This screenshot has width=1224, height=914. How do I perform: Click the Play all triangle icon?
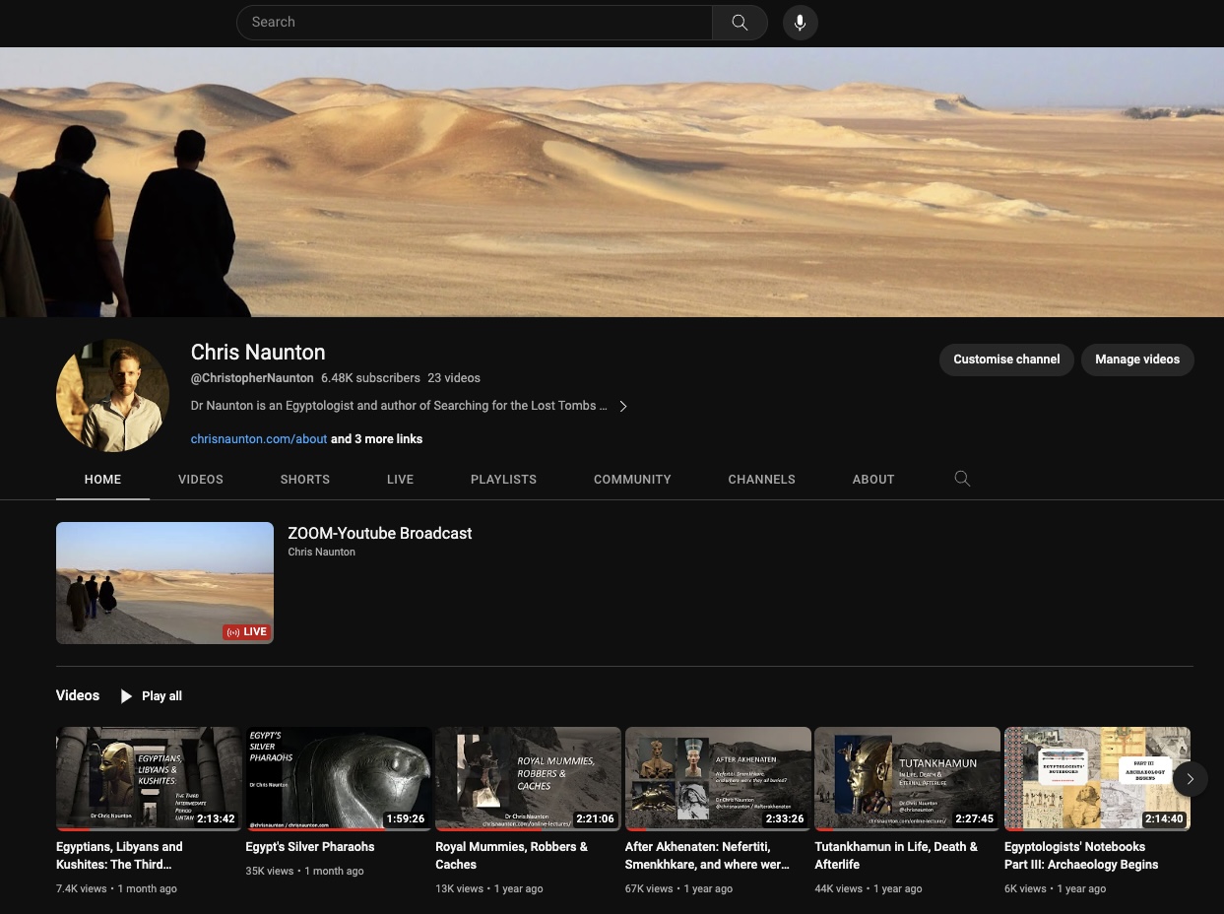click(x=126, y=696)
